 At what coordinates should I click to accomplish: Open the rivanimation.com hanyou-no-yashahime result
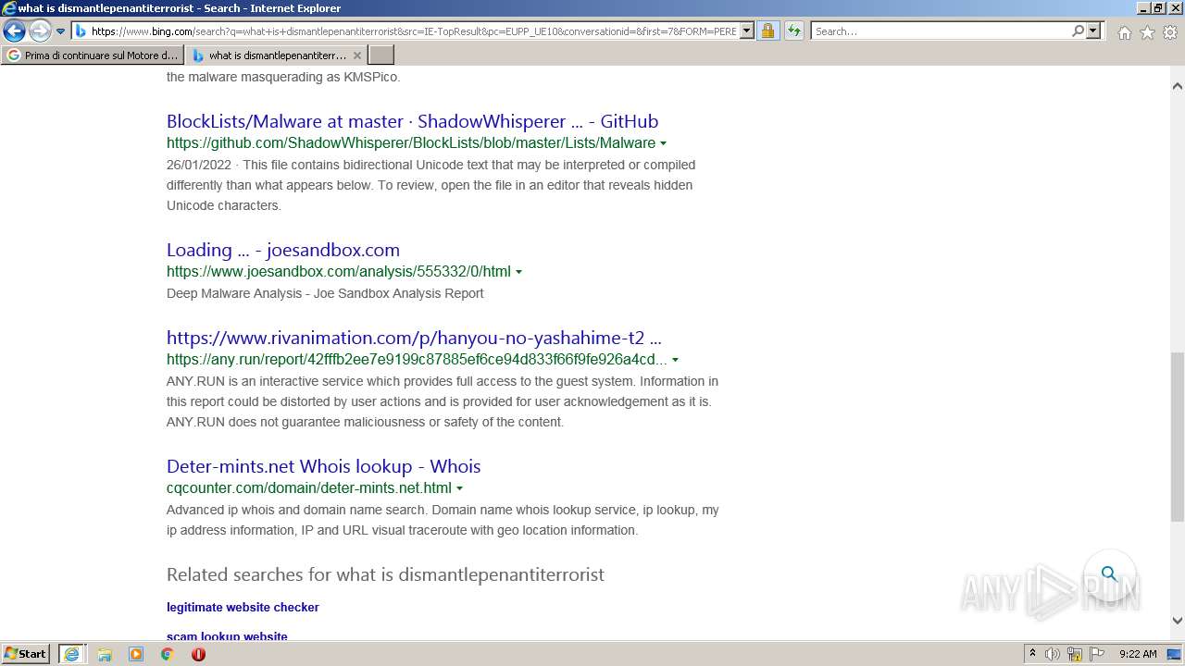click(x=414, y=338)
